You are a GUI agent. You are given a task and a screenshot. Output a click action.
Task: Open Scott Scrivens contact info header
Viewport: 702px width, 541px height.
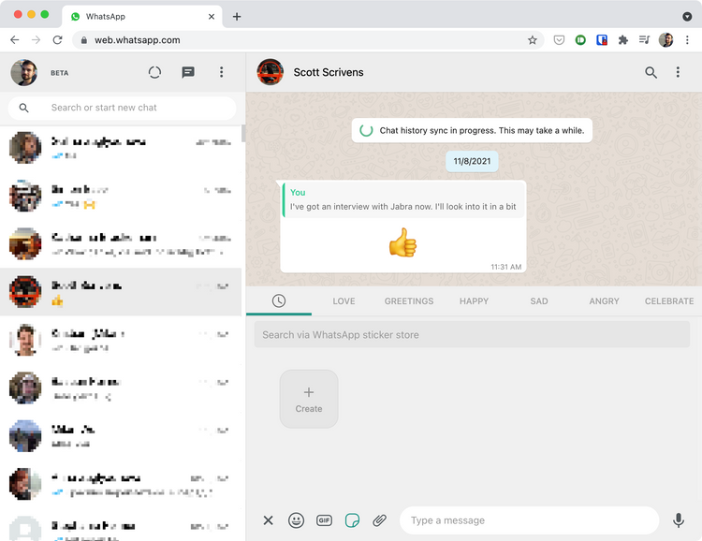click(329, 72)
